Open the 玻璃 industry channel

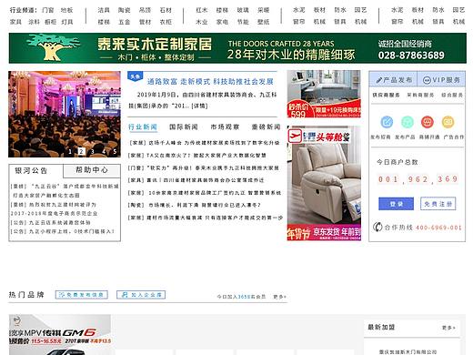pyautogui.click(x=243, y=10)
